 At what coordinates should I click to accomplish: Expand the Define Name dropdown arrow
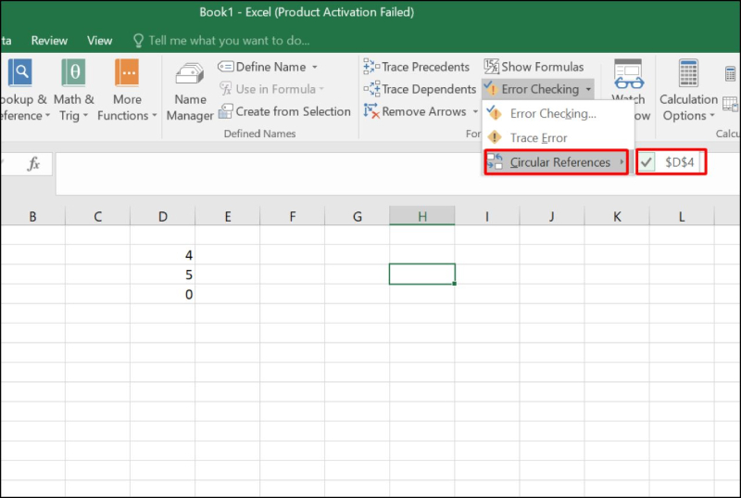314,67
